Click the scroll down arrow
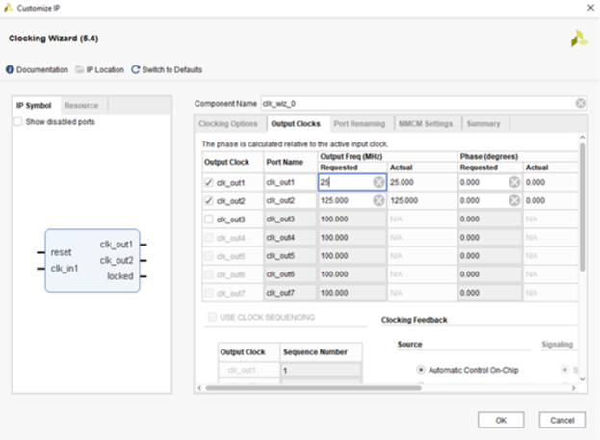Image resolution: width=600 pixels, height=440 pixels. 582,379
